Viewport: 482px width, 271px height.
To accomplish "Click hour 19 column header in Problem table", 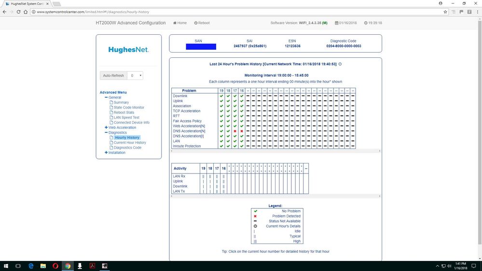I will pos(221,91).
